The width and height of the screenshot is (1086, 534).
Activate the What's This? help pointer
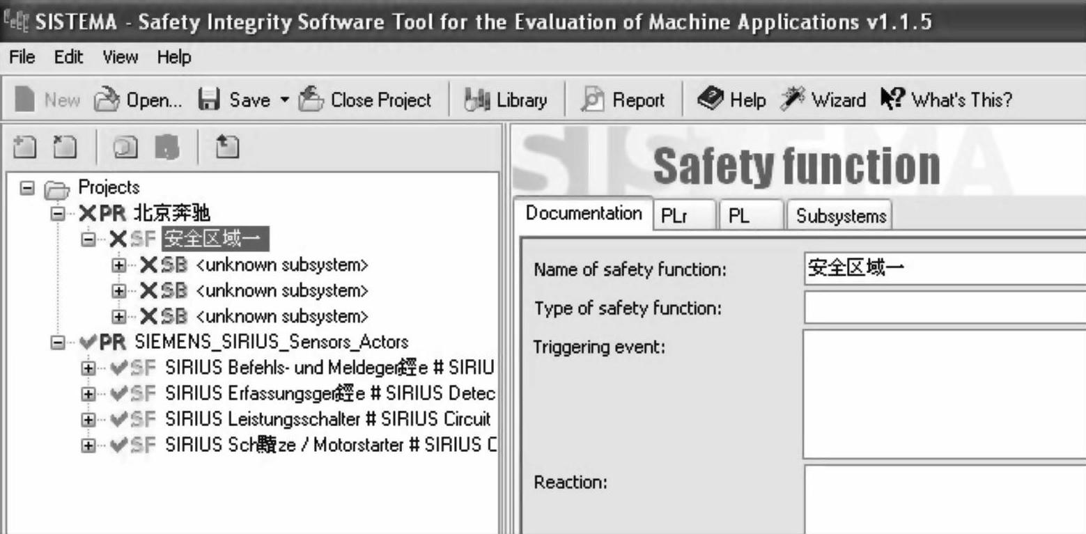click(x=946, y=100)
